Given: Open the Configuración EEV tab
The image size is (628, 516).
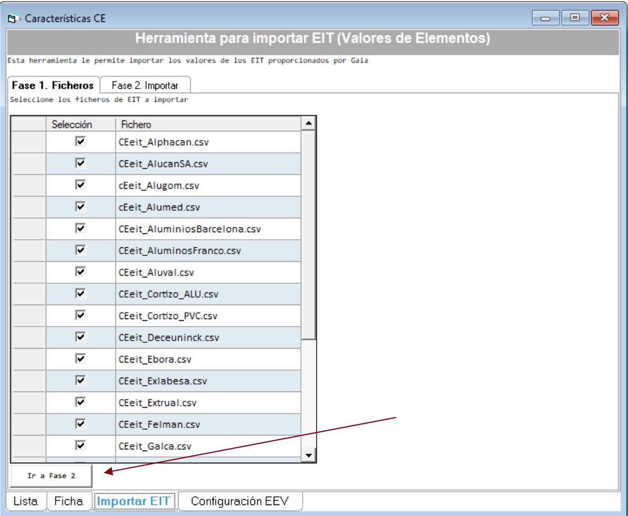Looking at the screenshot, I should point(239,501).
